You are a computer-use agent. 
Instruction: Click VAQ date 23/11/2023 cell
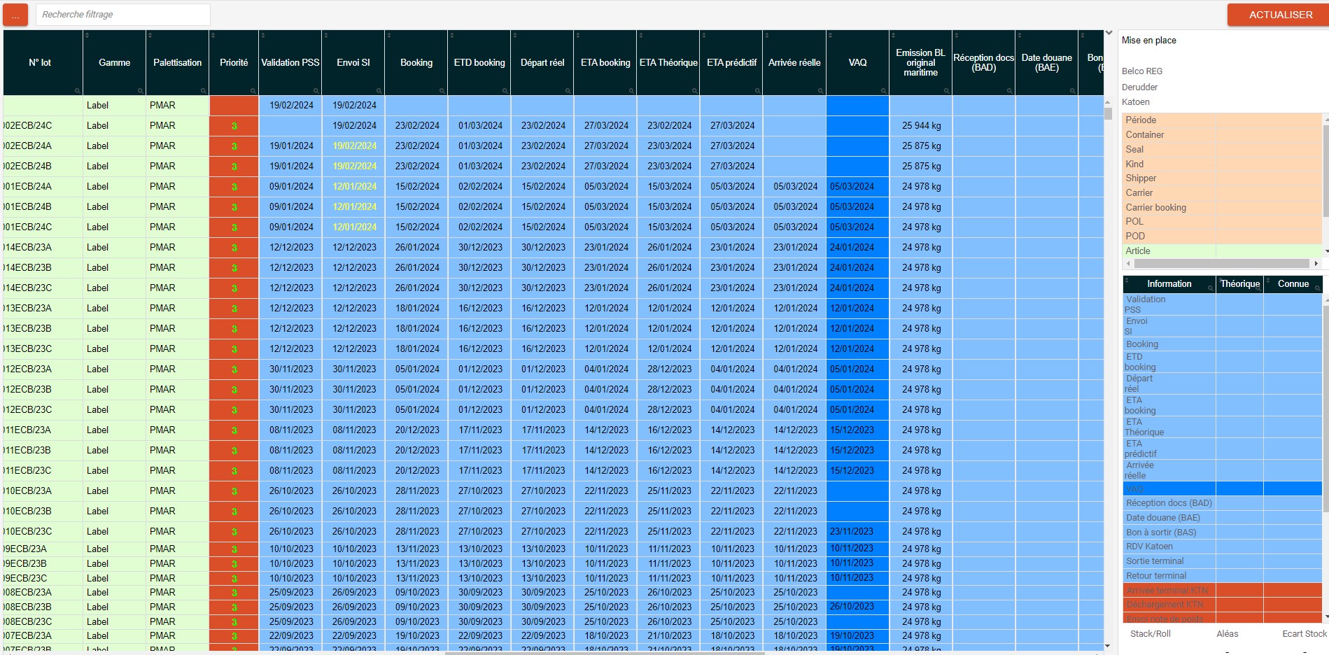point(858,532)
